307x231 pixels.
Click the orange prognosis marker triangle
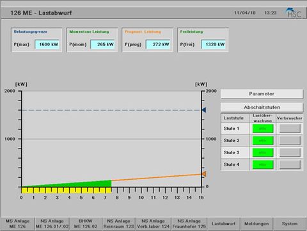pyautogui.click(x=204, y=174)
